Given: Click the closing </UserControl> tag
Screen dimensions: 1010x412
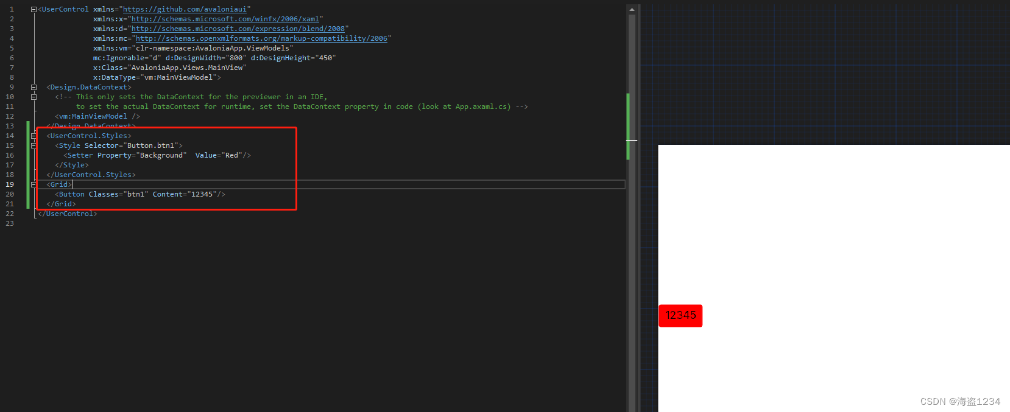Looking at the screenshot, I should coord(68,214).
